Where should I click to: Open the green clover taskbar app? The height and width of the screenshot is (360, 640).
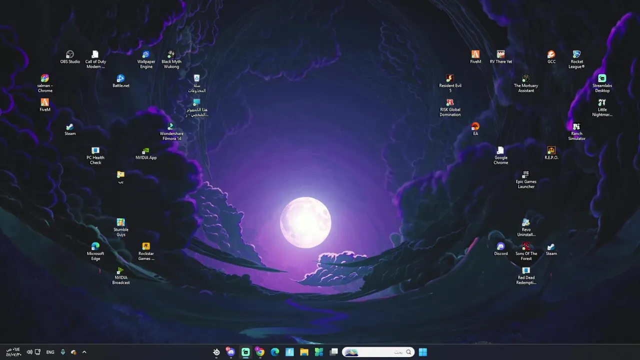point(318,352)
